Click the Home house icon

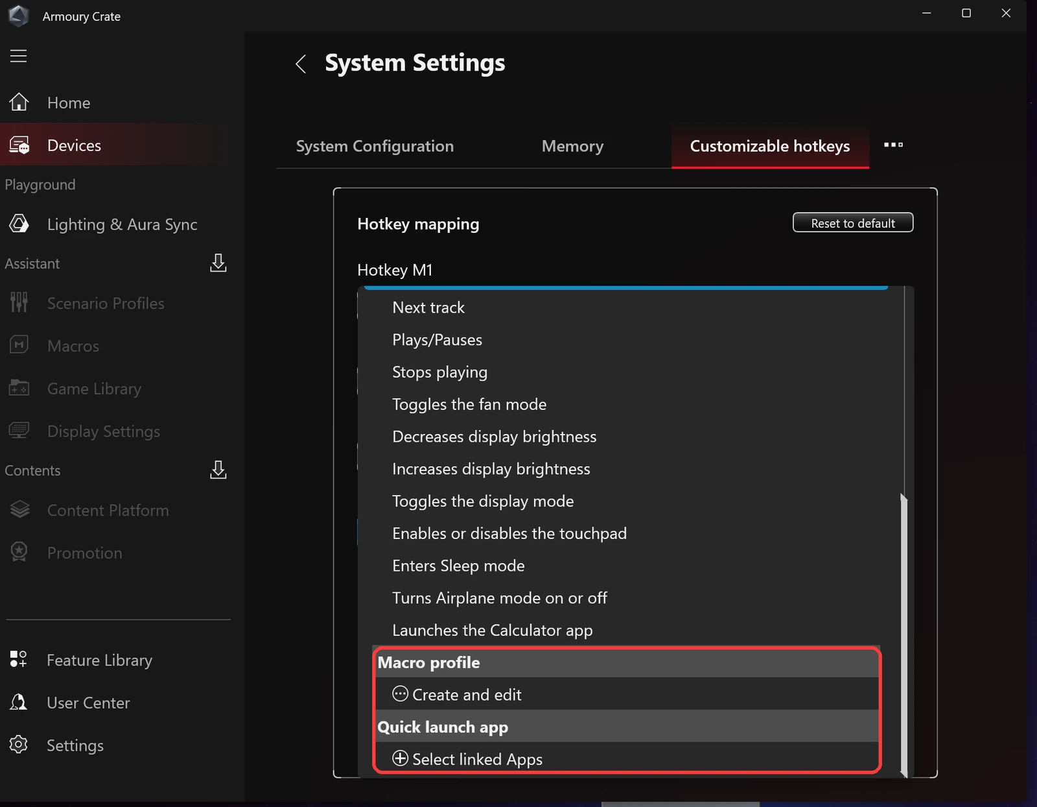tap(19, 102)
